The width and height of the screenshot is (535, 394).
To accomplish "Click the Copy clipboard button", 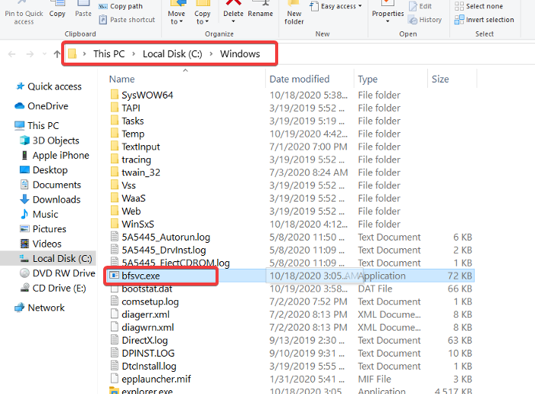I will point(57,10).
